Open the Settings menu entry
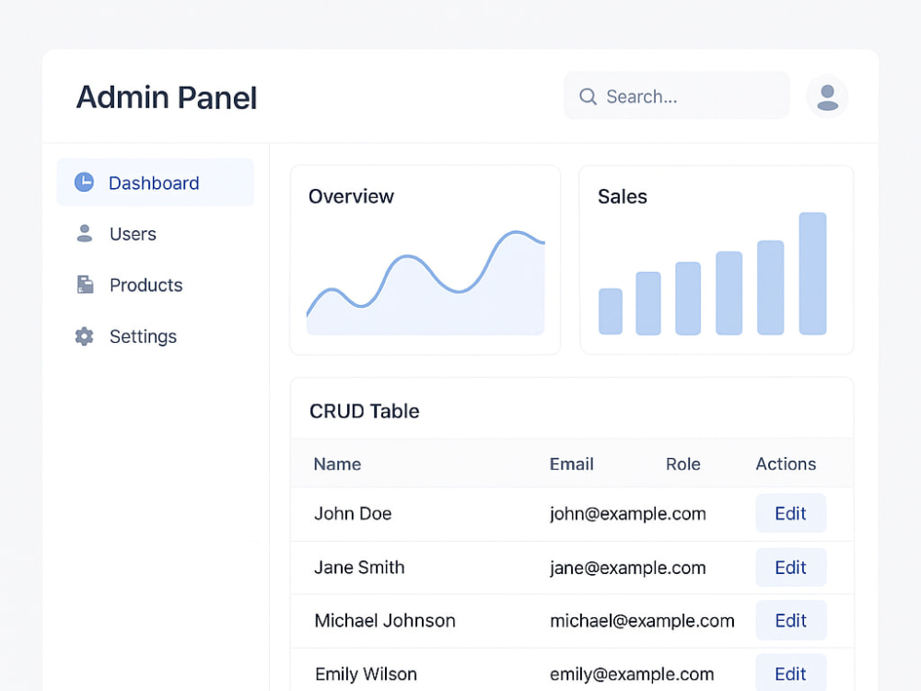Image resolution: width=921 pixels, height=691 pixels. [x=155, y=336]
